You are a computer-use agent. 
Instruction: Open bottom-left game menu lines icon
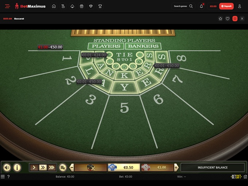coord(3,177)
